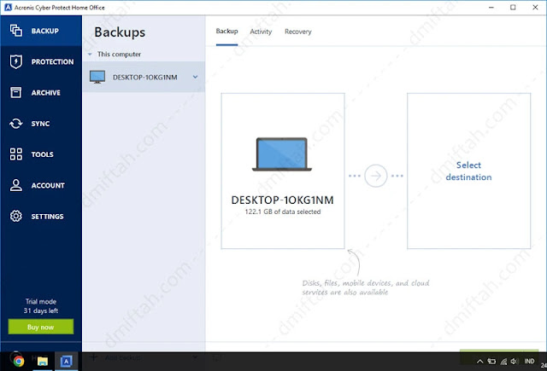Open the DESKTOP-1OKG1NM backup dropdown chevron
Viewport: 547px width, 371px height.
pyautogui.click(x=196, y=77)
